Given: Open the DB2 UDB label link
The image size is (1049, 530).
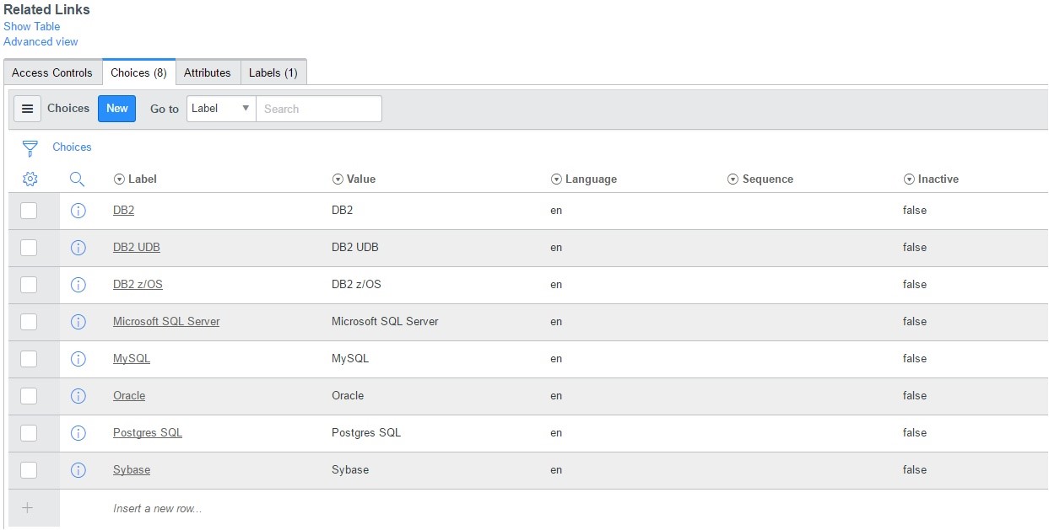Looking at the screenshot, I should pyautogui.click(x=137, y=247).
